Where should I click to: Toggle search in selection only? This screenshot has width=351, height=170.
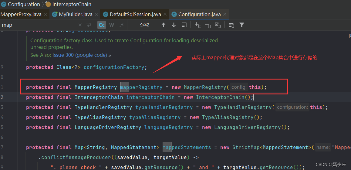[x=184, y=25]
